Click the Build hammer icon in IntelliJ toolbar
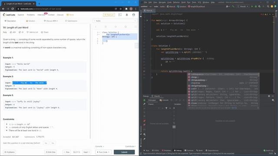This screenshot has height=156, width=278. click(233, 6)
